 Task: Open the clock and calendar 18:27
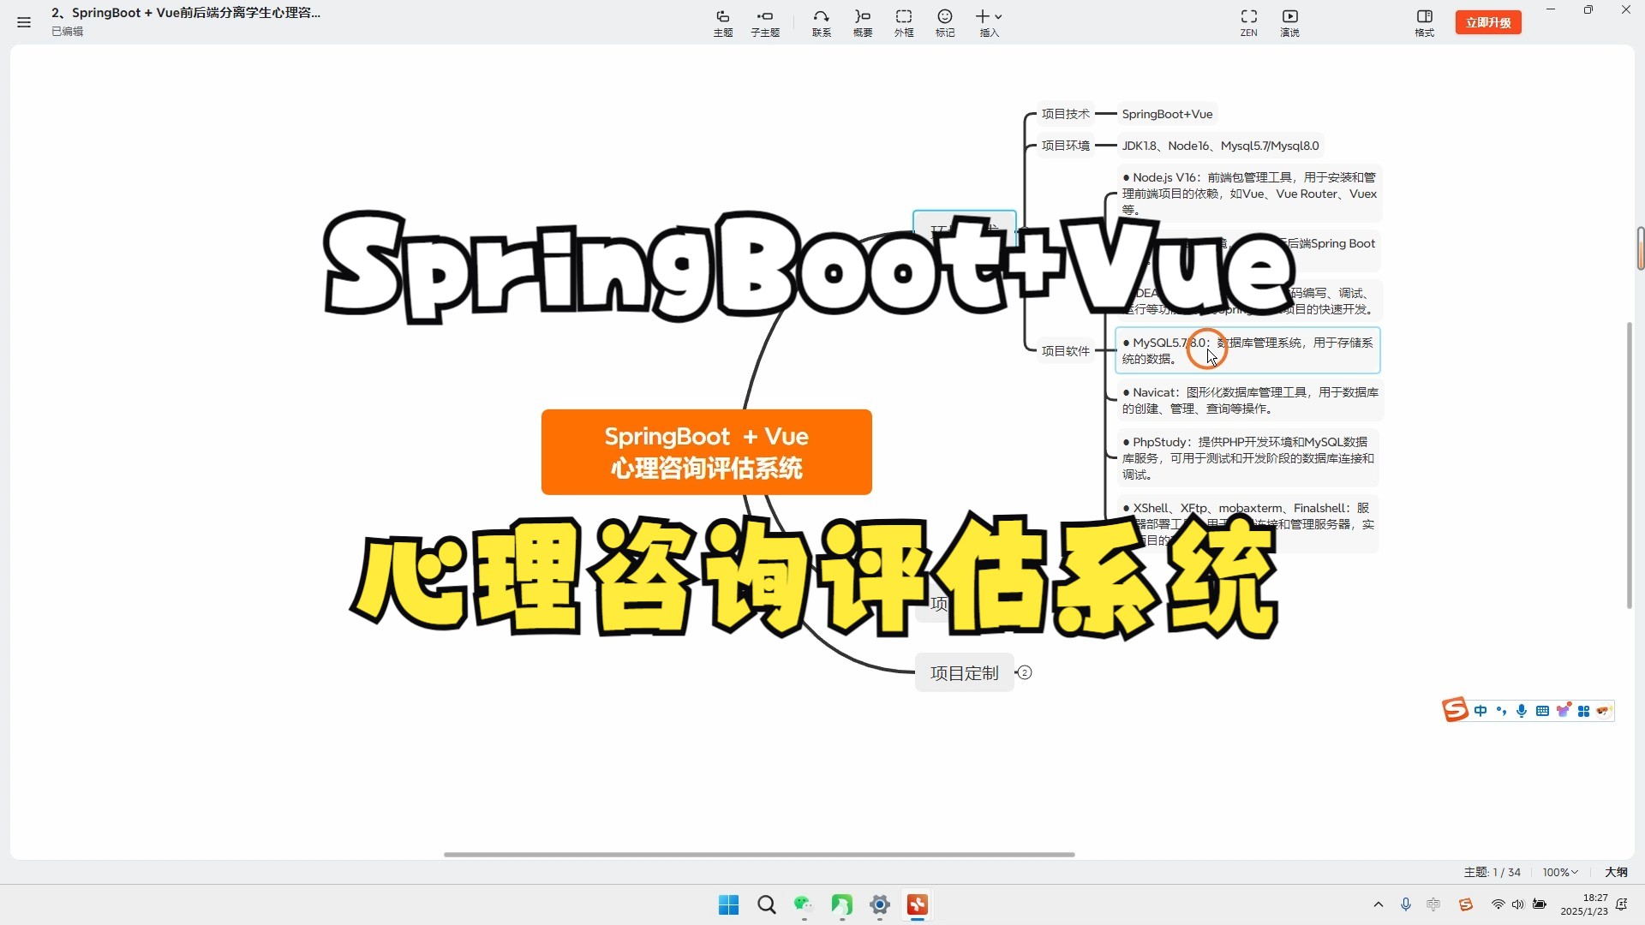(x=1584, y=904)
